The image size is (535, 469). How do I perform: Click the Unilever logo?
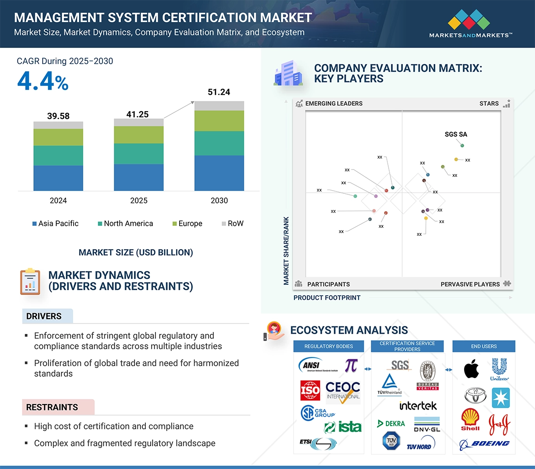tap(499, 369)
